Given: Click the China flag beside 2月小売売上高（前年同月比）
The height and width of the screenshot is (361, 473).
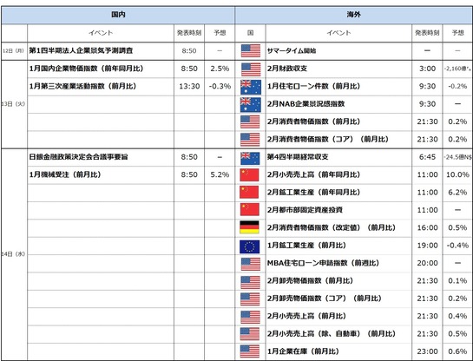Looking at the screenshot, I should 249,175.
